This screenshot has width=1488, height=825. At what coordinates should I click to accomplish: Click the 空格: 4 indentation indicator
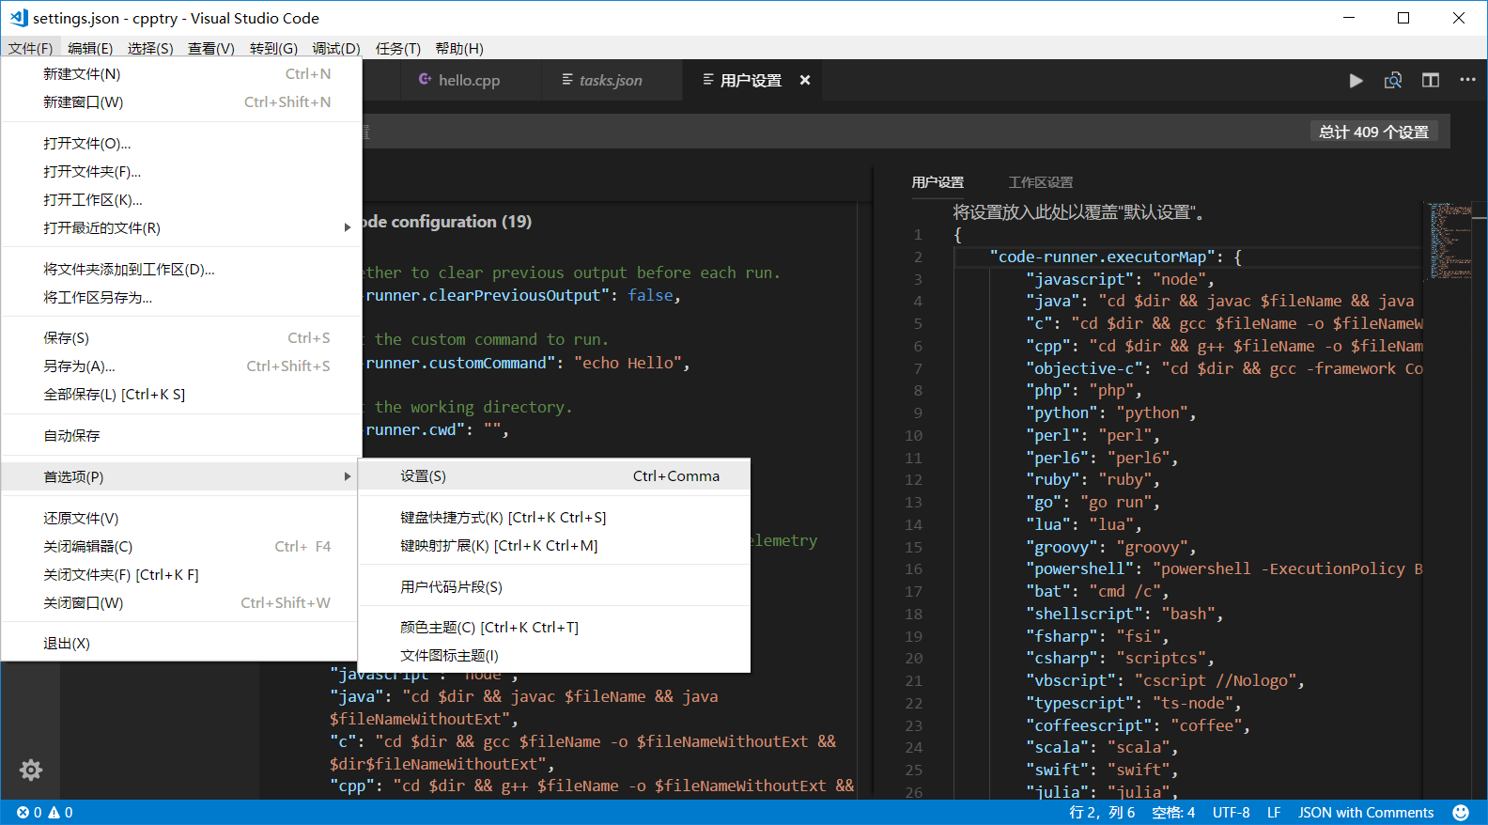[x=1173, y=813]
